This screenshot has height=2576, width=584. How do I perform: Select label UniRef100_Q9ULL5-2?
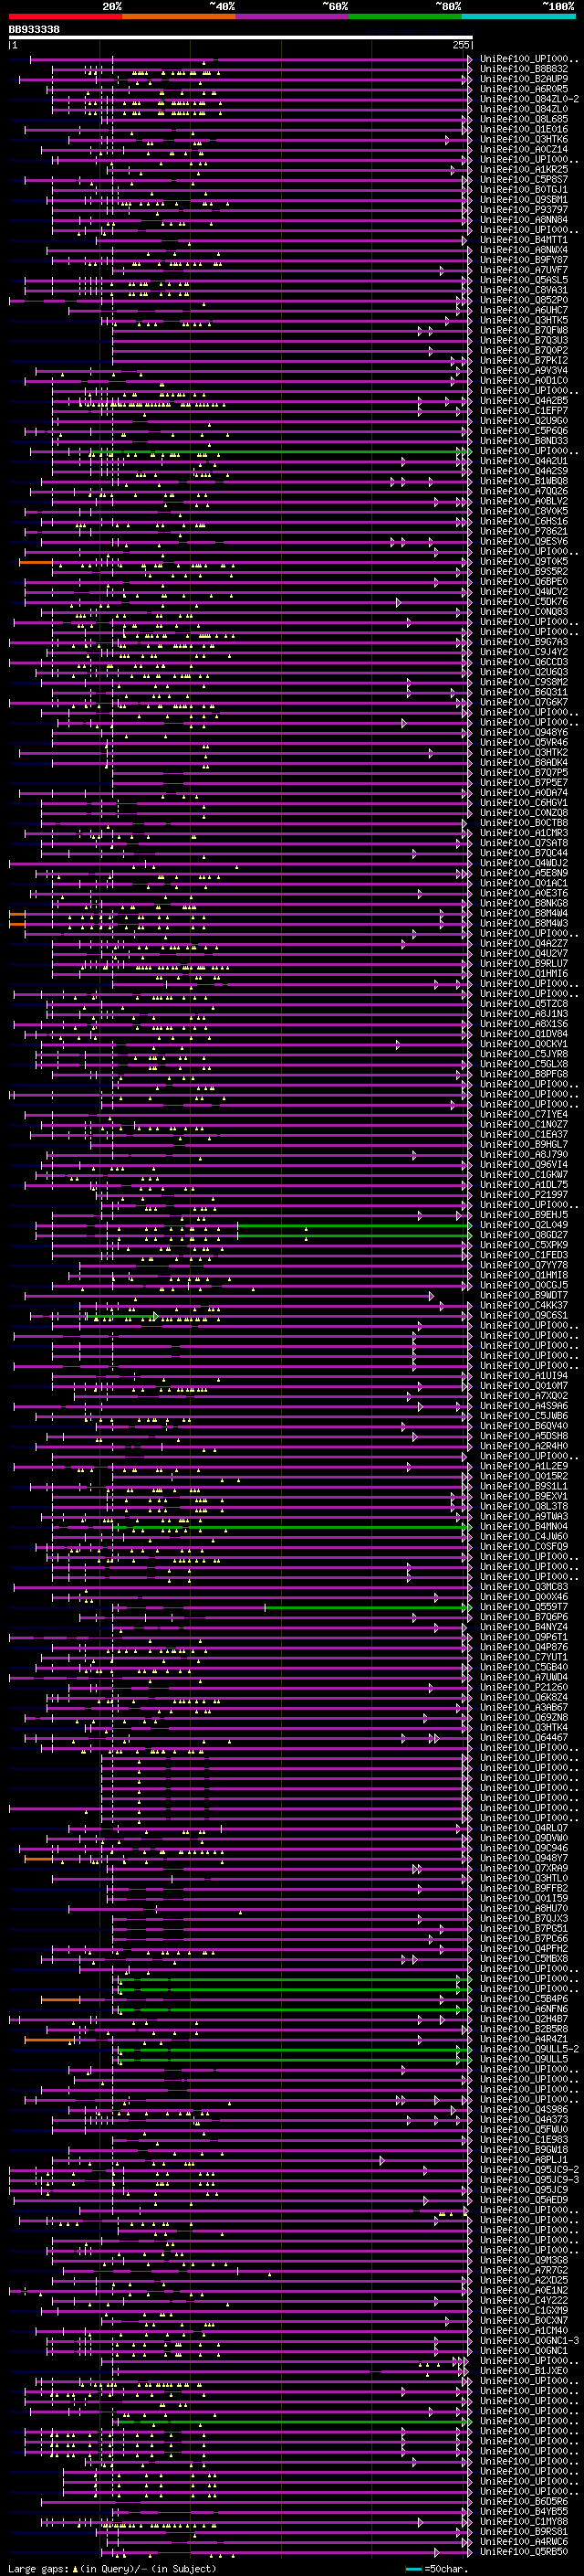[x=529, y=2049]
